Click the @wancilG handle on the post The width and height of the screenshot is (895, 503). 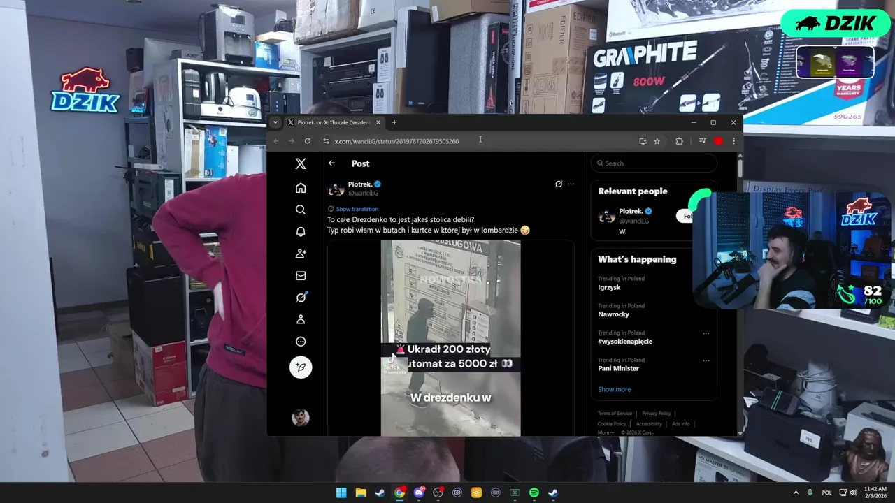pos(363,193)
